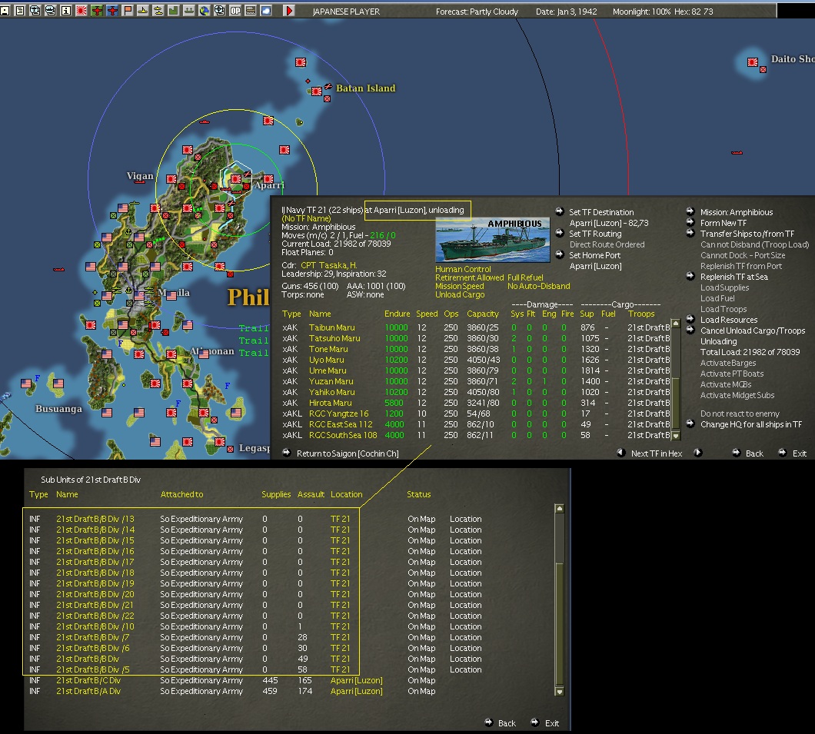This screenshot has height=734, width=815.
Task: Click the floppy disk save game icon
Action: (5, 11)
